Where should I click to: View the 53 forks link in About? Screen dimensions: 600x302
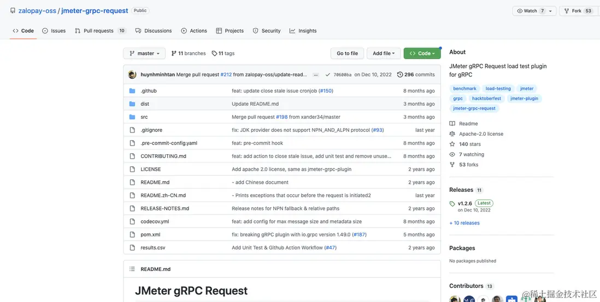pyautogui.click(x=464, y=165)
